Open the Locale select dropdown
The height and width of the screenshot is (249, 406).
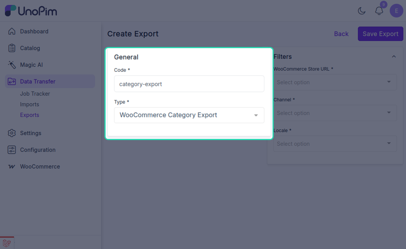tap(335, 144)
